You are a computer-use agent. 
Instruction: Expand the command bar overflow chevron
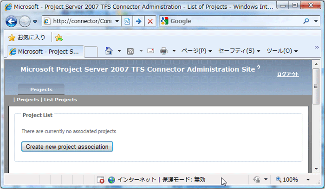pos(317,48)
